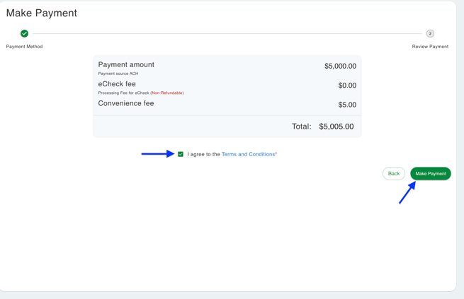Click the red Non-Refundable text

[166, 93]
